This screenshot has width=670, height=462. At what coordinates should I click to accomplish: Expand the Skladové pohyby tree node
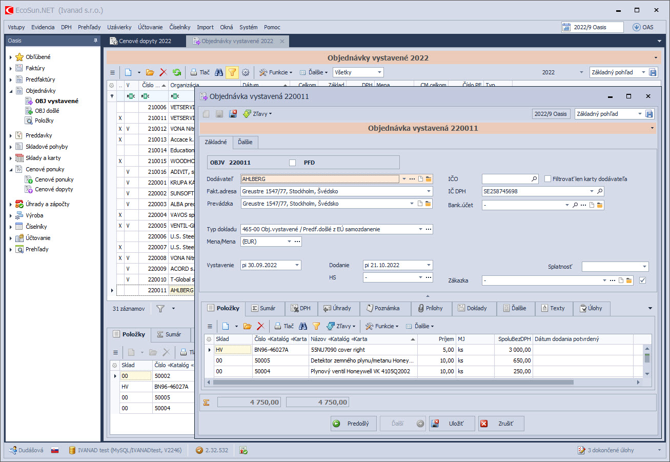(x=11, y=147)
